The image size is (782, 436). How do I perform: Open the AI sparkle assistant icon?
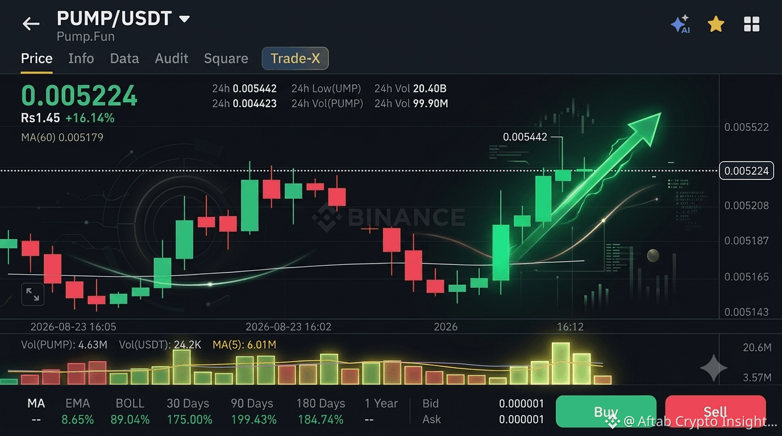(680, 24)
